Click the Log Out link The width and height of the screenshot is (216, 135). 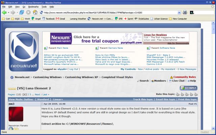click(x=74, y=69)
